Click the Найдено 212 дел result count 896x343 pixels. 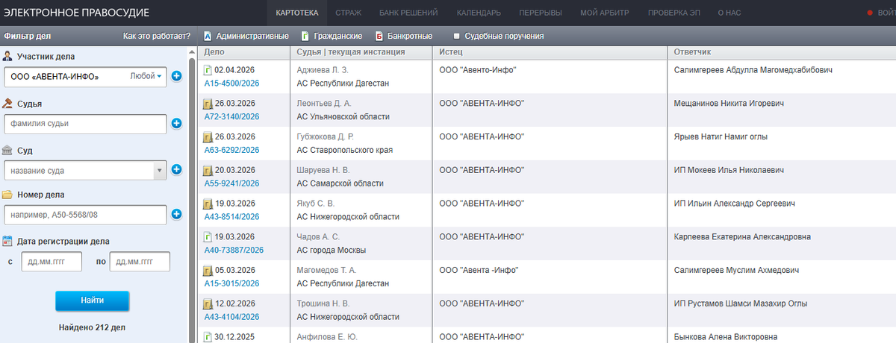93,327
